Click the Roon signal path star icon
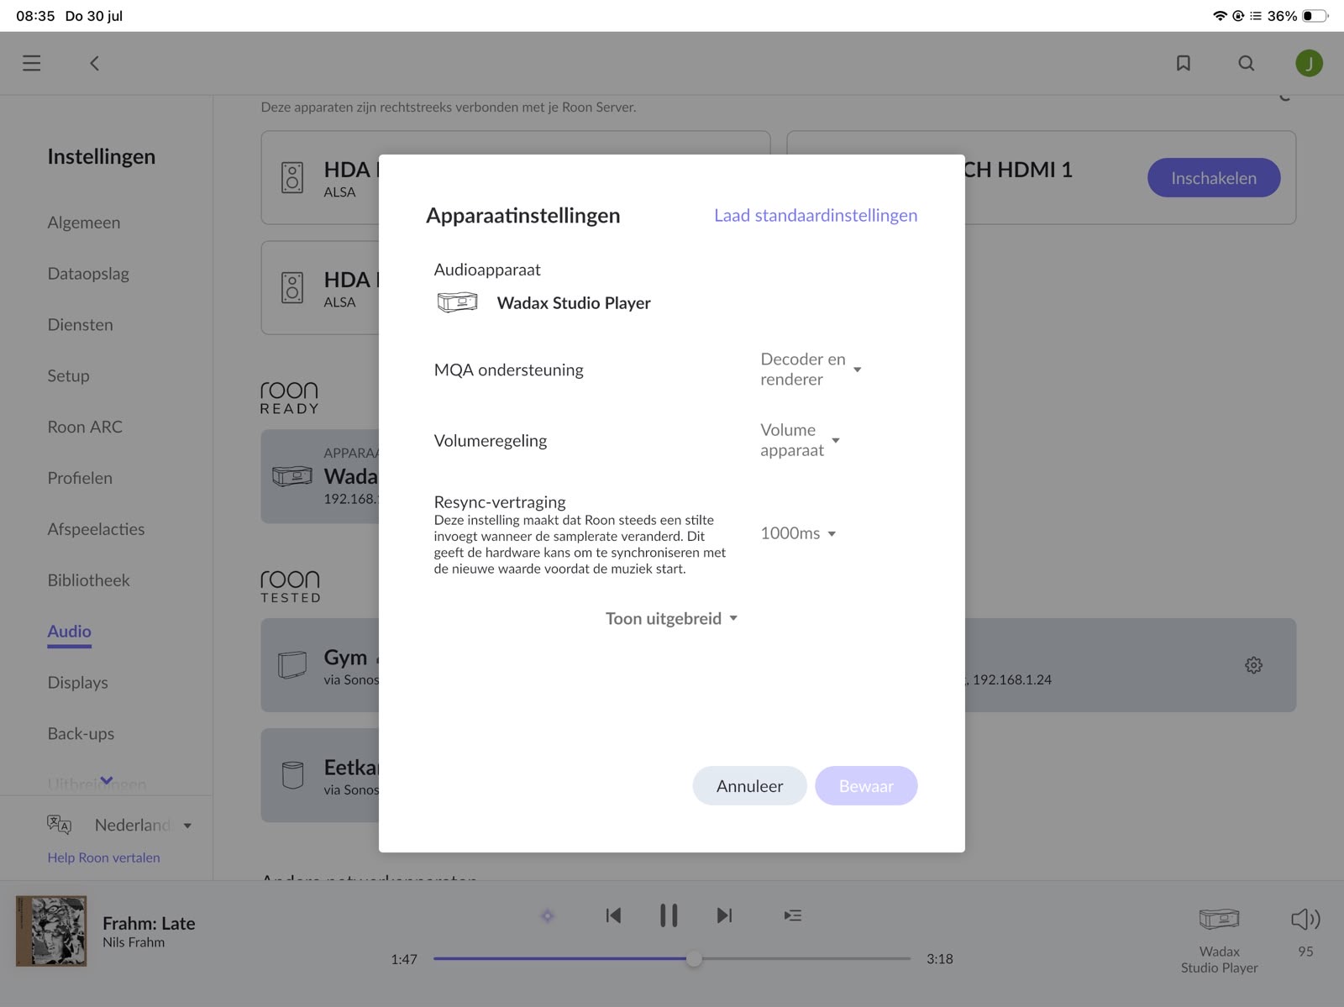Viewport: 1344px width, 1007px height. [548, 915]
